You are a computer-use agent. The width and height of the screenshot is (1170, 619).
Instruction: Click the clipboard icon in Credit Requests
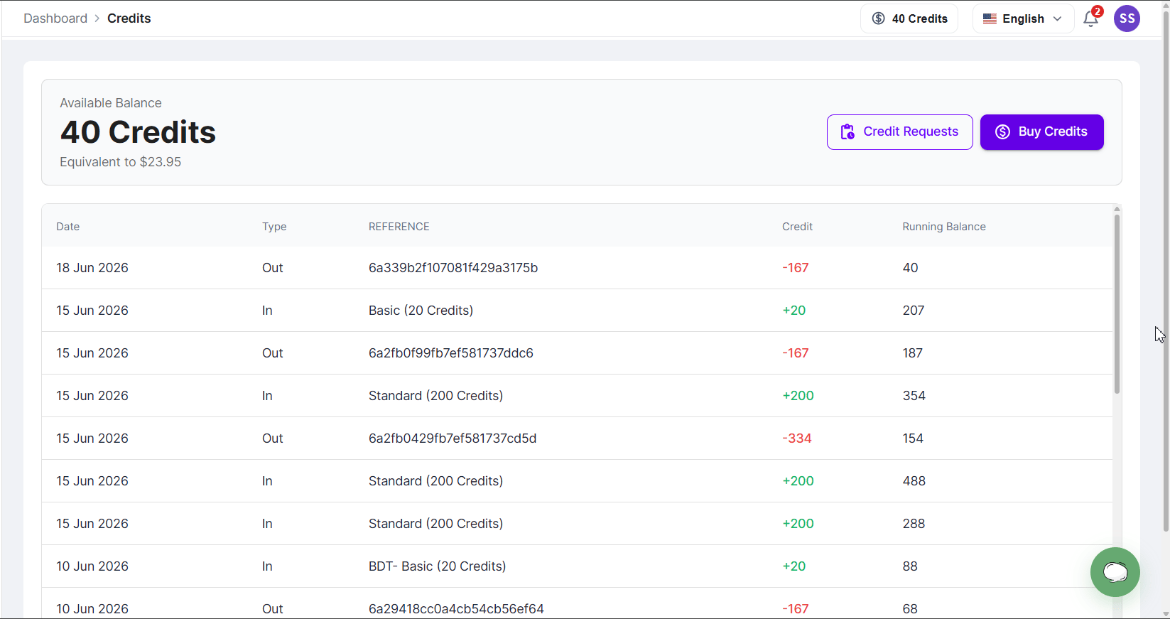click(847, 131)
